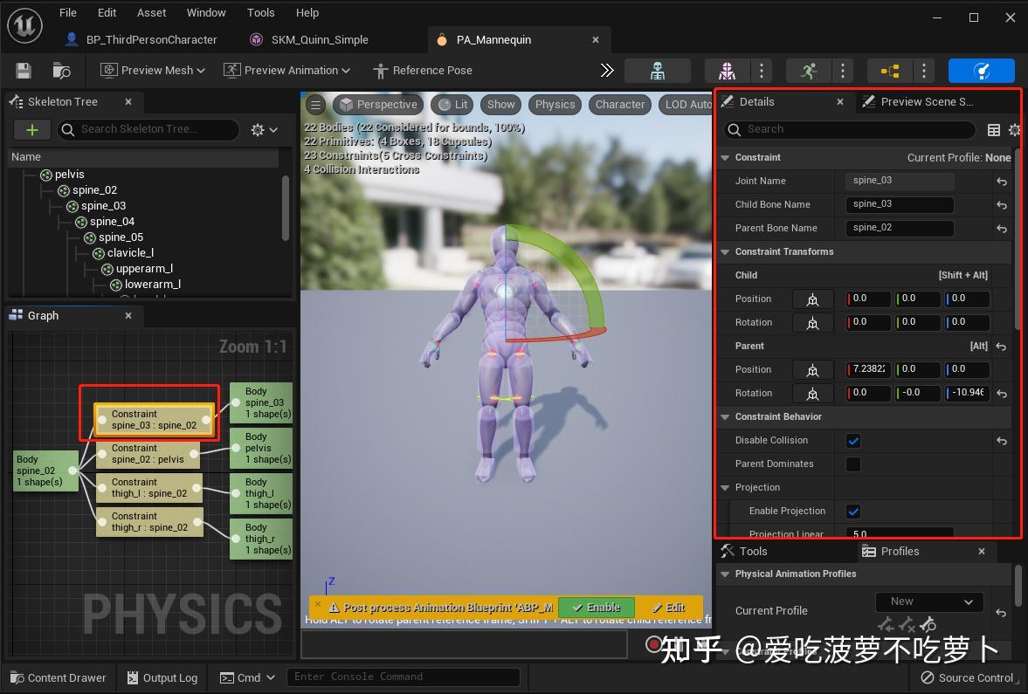Image resolution: width=1028 pixels, height=694 pixels.
Task: Toggle Disable Collision checkbox
Action: 852,440
